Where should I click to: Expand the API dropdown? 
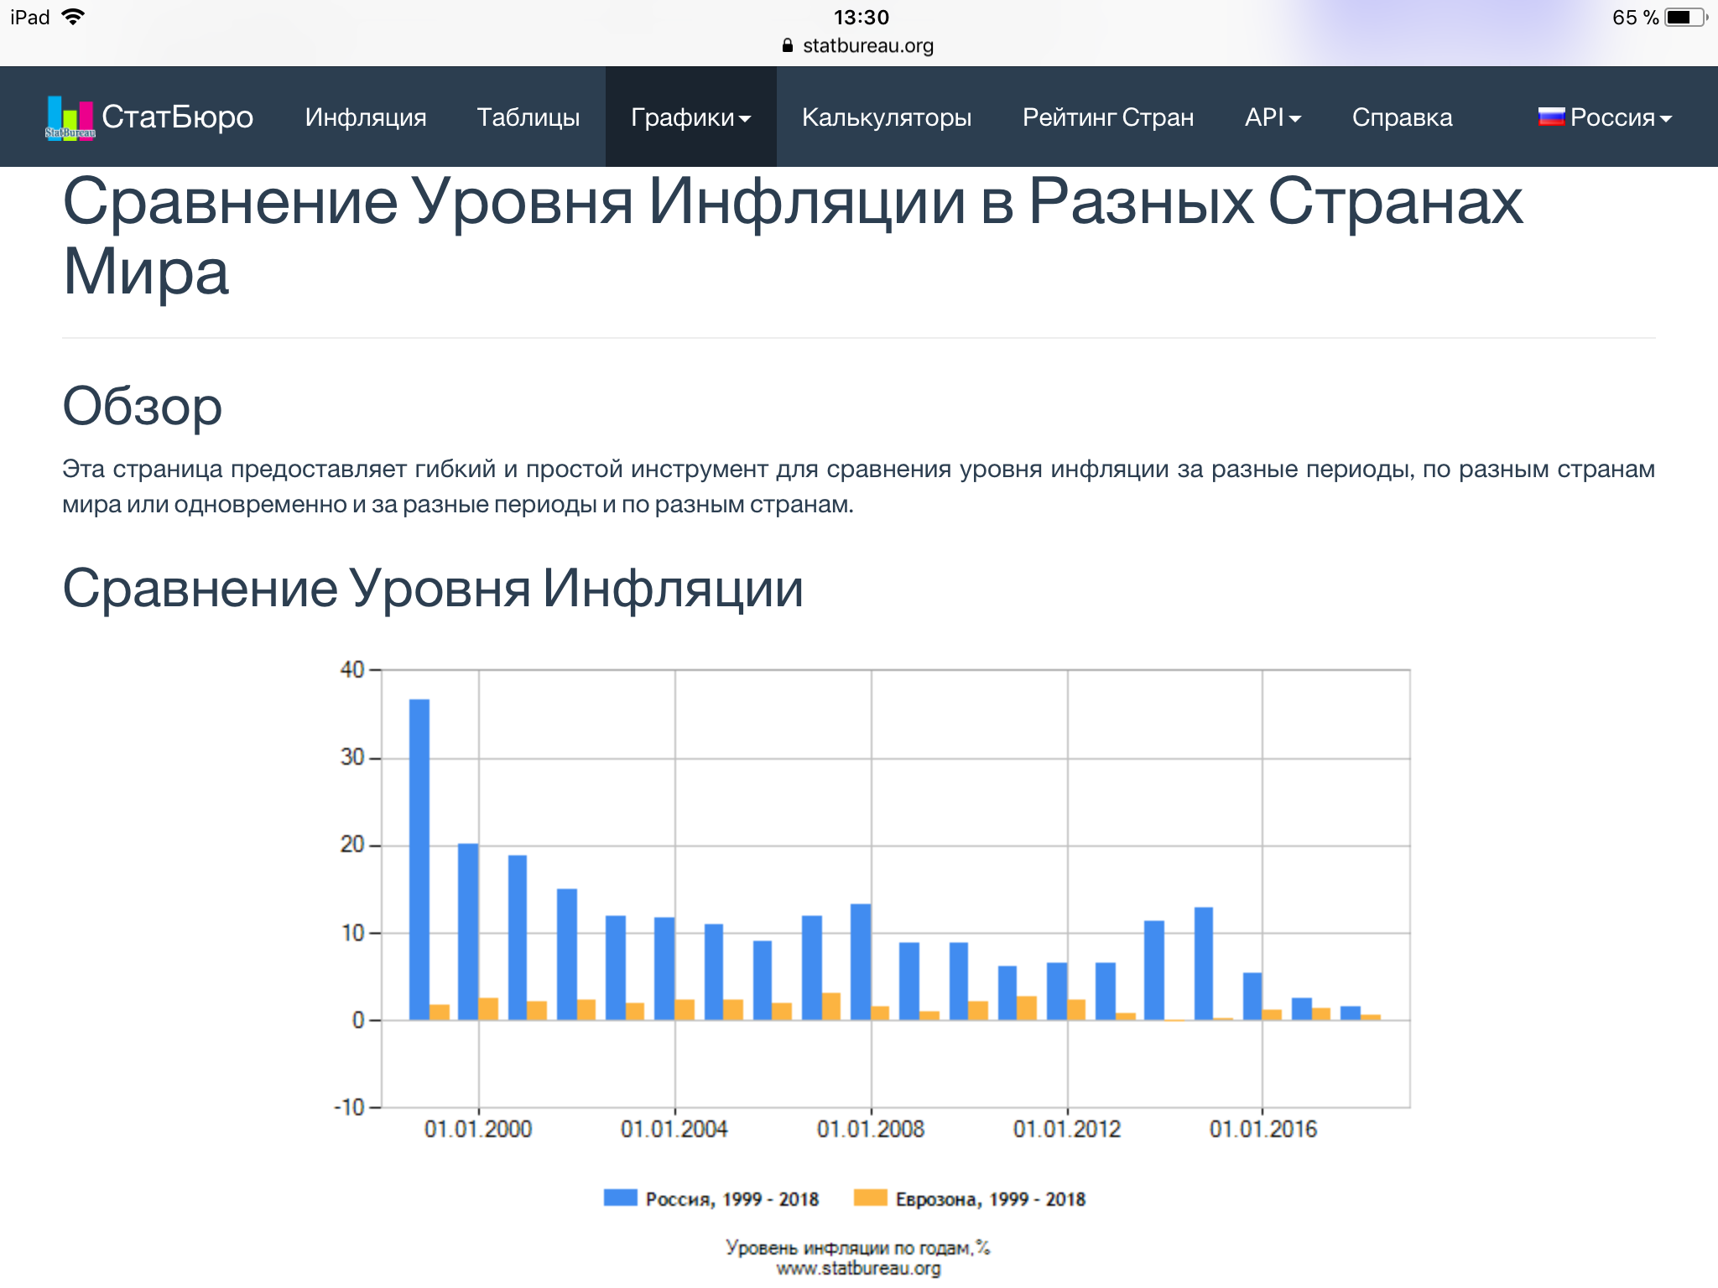pyautogui.click(x=1272, y=117)
